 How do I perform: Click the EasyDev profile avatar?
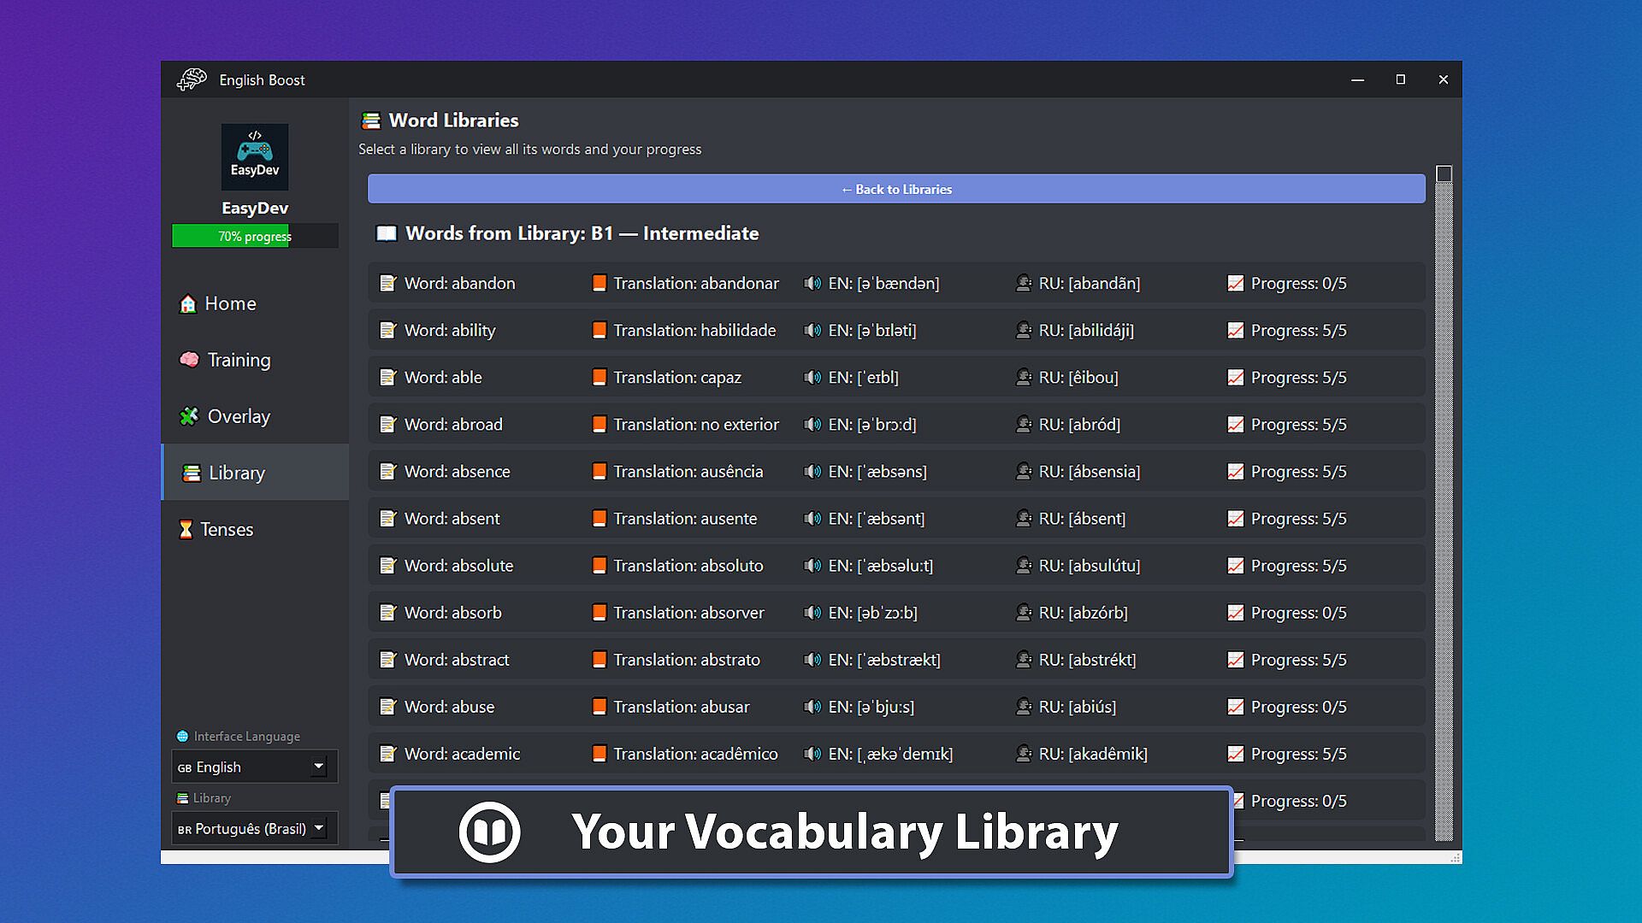tap(254, 156)
